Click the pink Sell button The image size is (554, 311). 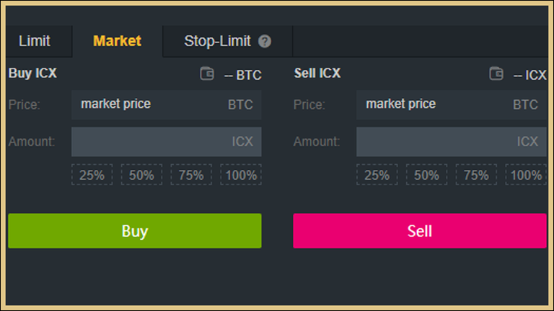click(x=420, y=230)
